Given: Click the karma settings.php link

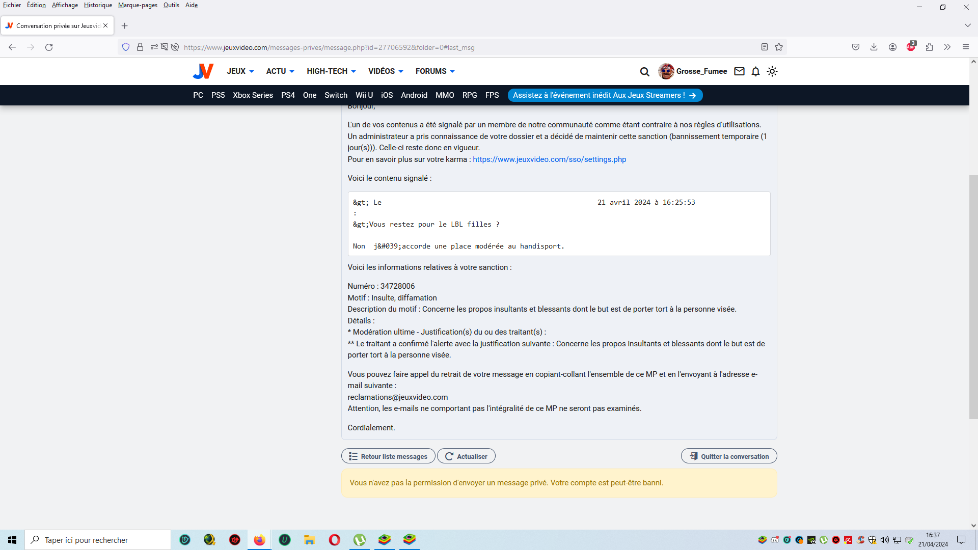Looking at the screenshot, I should (x=549, y=159).
